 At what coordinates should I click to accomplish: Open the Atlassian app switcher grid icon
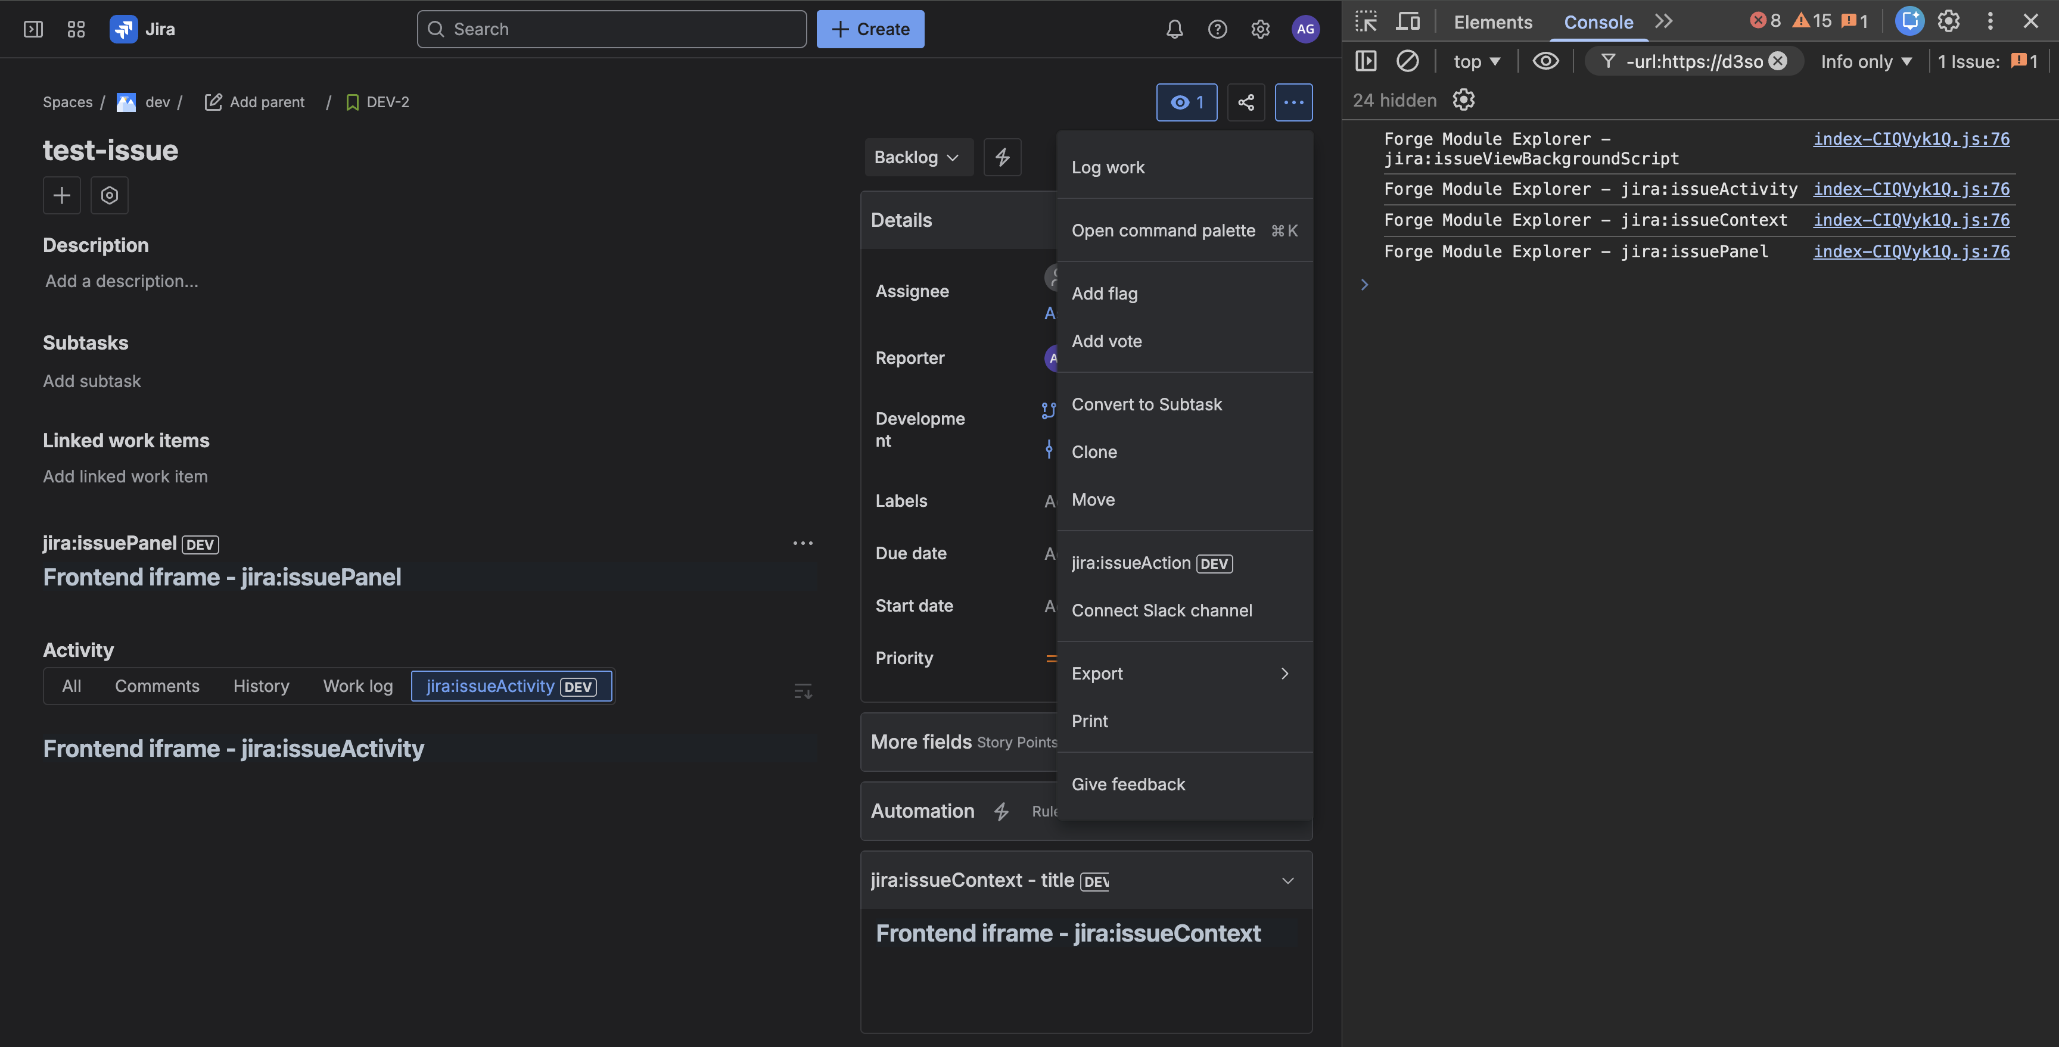76,29
